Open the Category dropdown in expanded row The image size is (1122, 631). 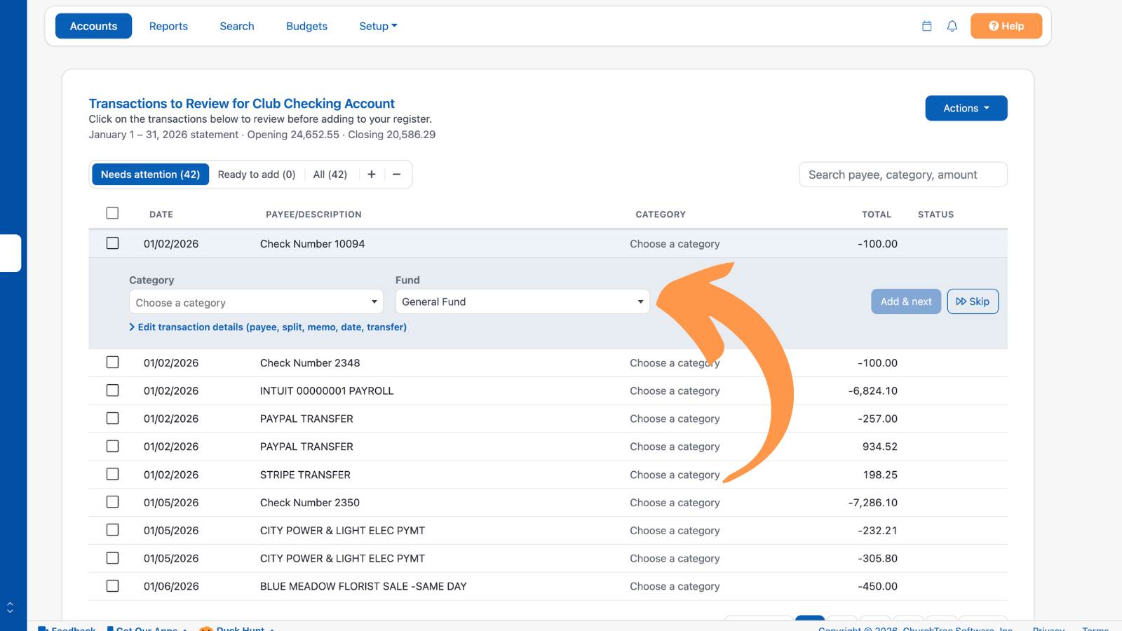tap(256, 302)
